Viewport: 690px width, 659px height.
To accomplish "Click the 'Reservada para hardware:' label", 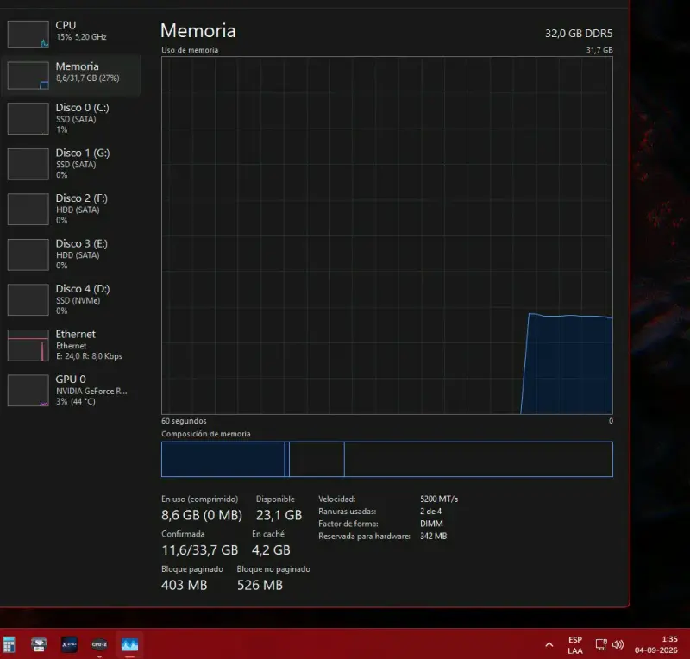I will point(364,537).
